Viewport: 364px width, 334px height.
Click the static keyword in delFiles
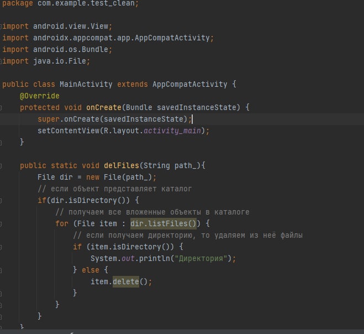point(64,165)
